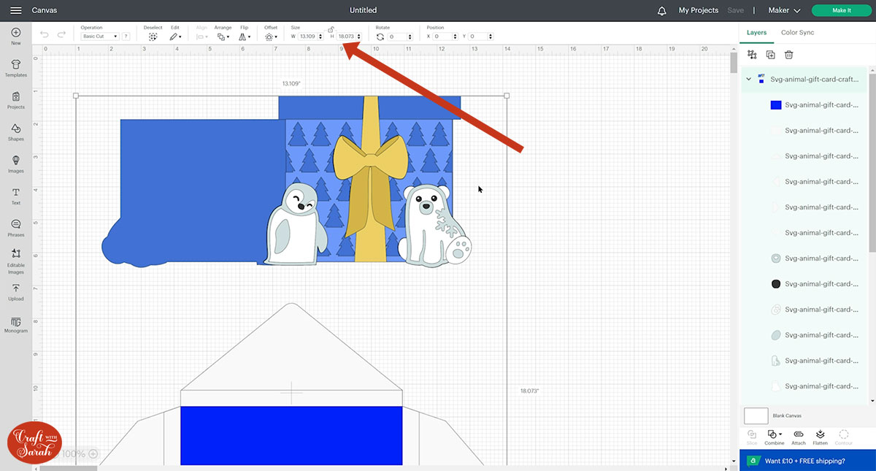The height and width of the screenshot is (471, 876).
Task: Toggle the size aspect ratio lock
Action: tap(331, 29)
